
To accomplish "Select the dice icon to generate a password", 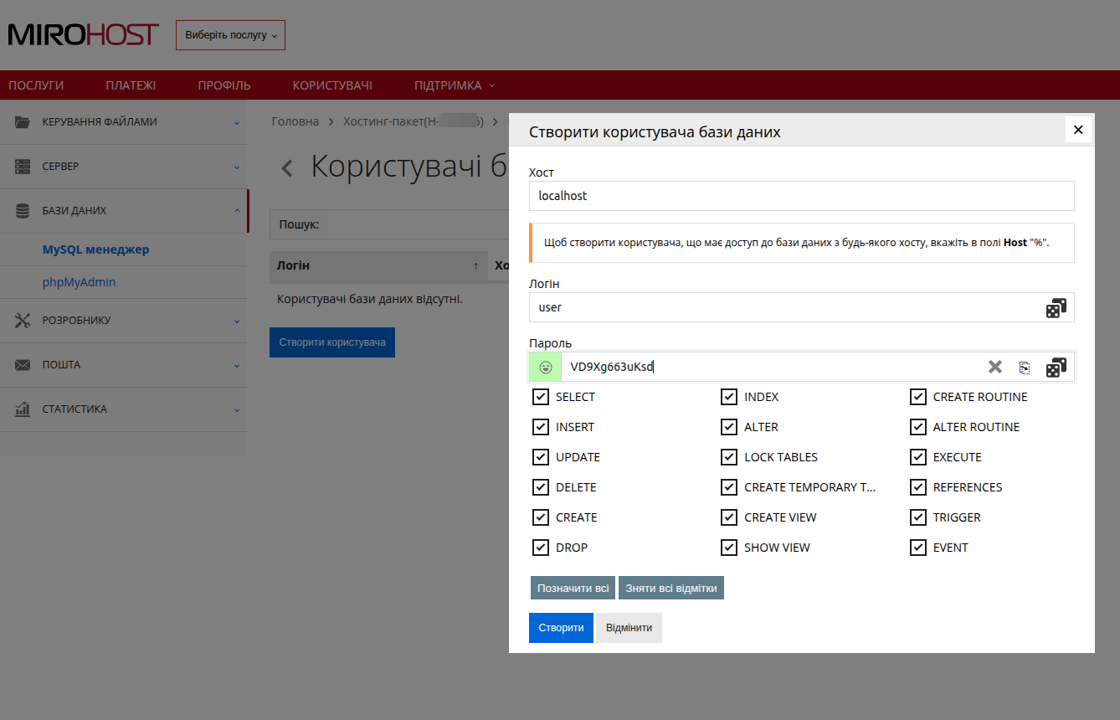I will (1056, 367).
